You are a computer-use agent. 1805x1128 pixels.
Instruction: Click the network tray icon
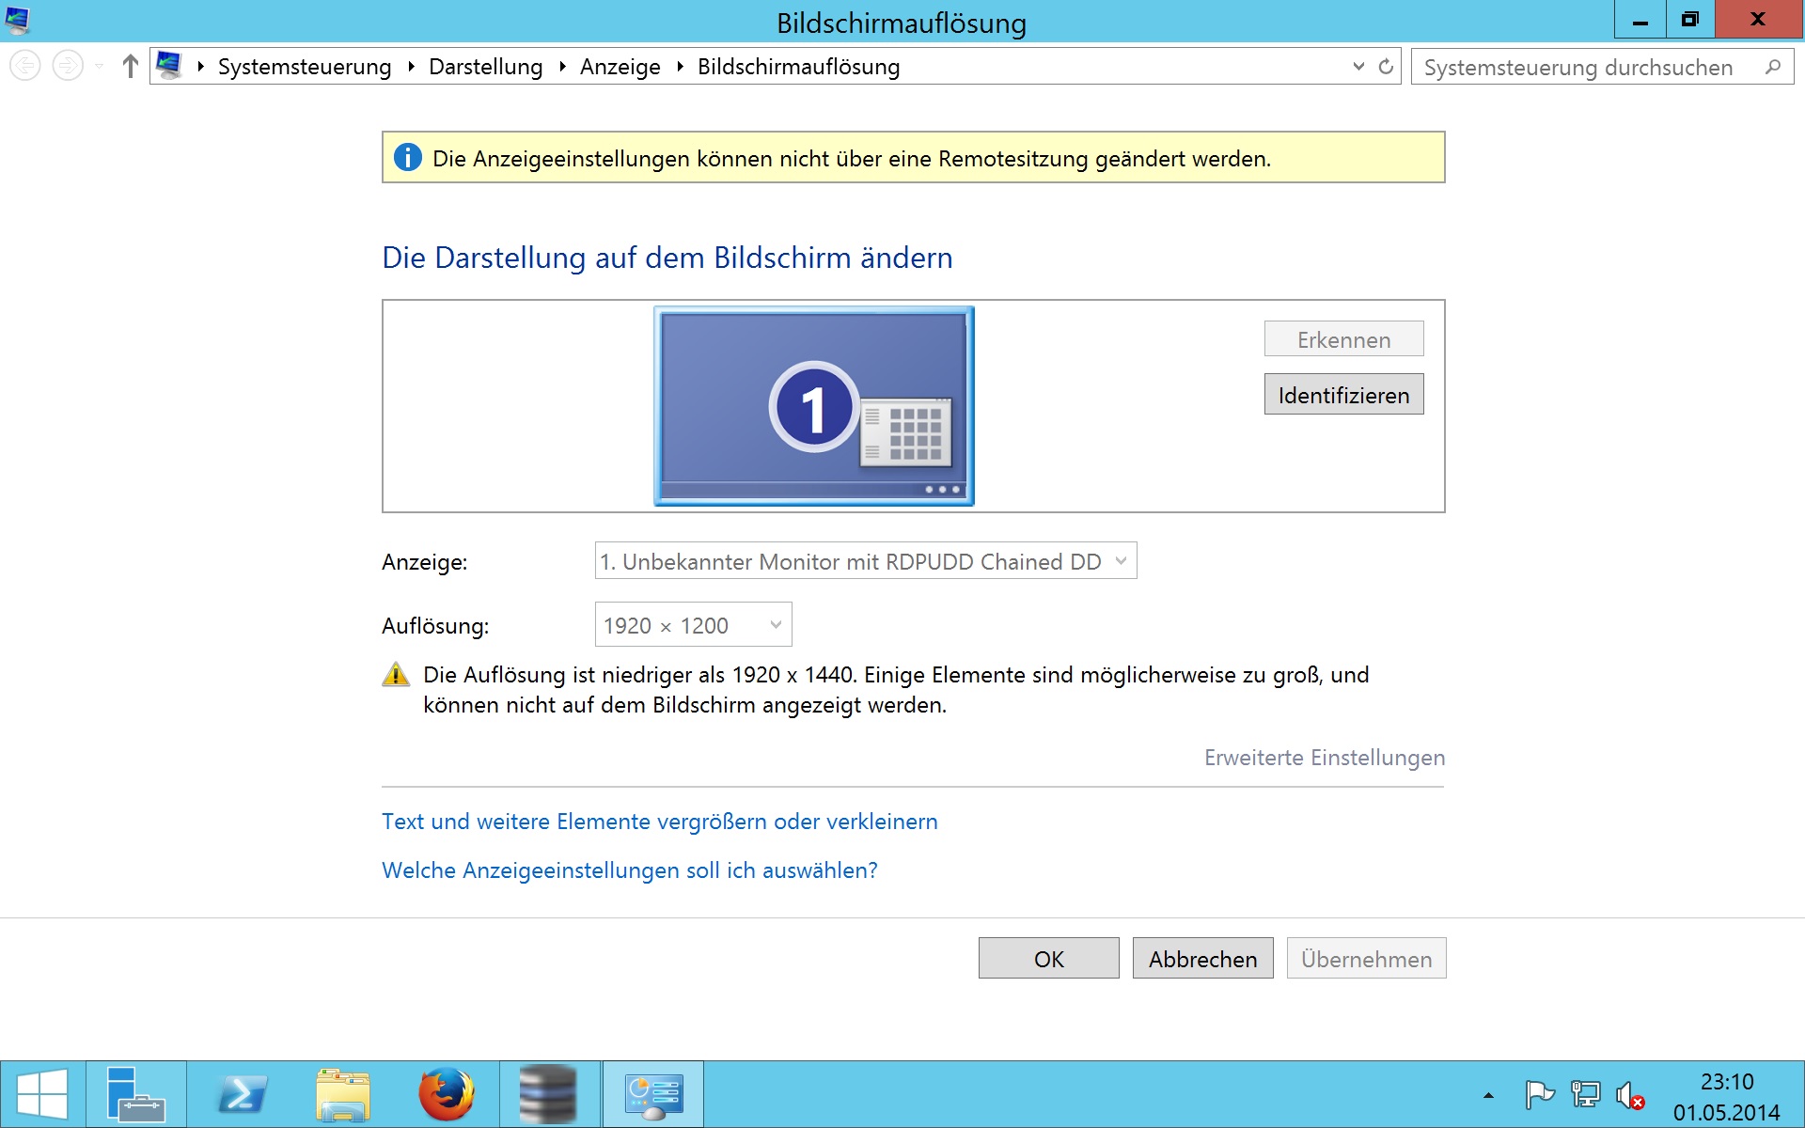click(x=1585, y=1095)
